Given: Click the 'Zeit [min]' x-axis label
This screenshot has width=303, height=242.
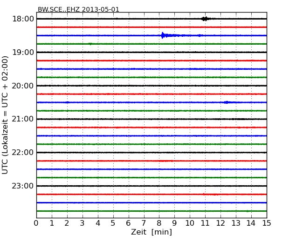Looking at the screenshot, I should [151, 232].
